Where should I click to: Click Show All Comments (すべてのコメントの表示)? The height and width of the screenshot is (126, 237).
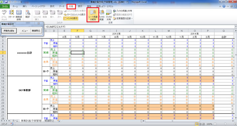point(74,15)
